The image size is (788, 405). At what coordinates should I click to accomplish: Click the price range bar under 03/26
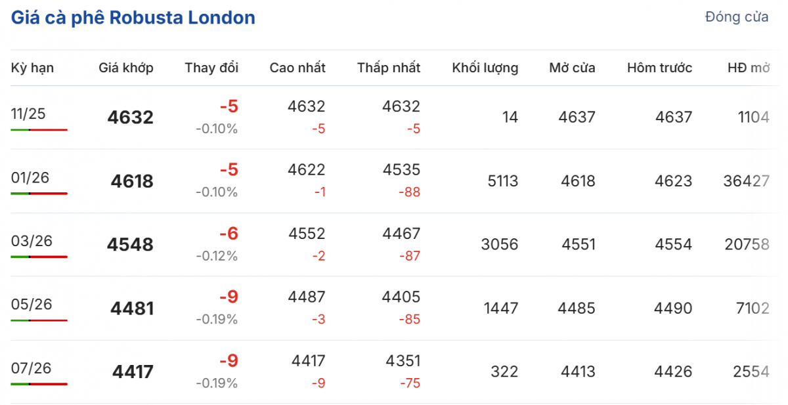[39, 257]
